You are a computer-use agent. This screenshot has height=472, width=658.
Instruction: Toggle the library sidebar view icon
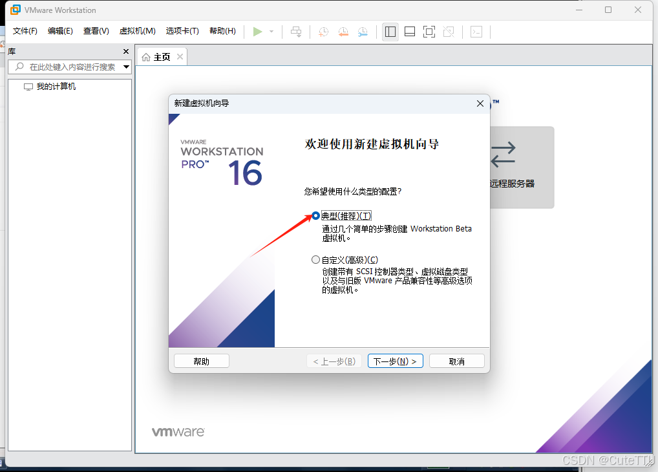(390, 32)
